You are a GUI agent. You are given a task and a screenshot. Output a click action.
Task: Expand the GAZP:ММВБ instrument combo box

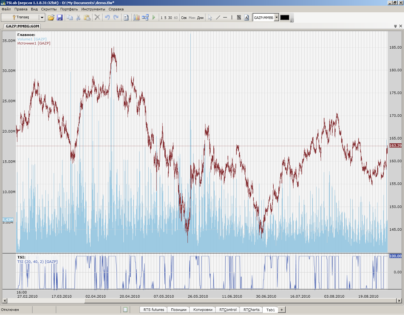click(x=276, y=18)
